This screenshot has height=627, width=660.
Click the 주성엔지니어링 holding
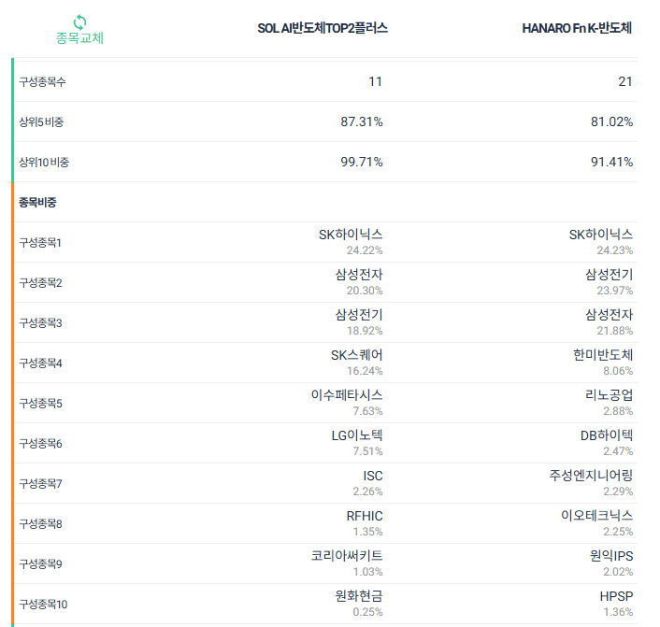[591, 476]
